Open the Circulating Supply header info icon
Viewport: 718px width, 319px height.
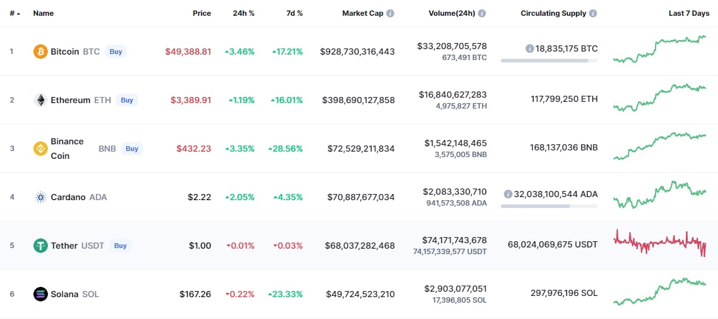point(593,13)
